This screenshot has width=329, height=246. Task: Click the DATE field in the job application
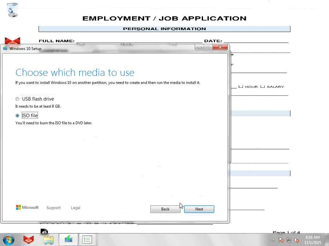pyautogui.click(x=256, y=41)
